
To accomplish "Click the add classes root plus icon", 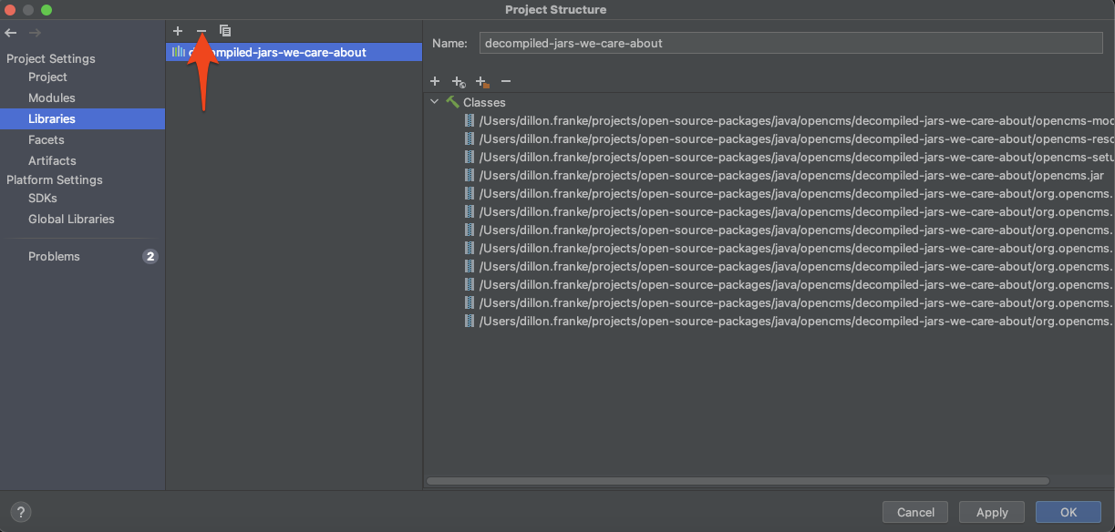I will click(435, 81).
